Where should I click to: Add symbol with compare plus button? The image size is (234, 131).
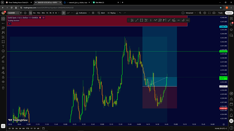pos(25,13)
